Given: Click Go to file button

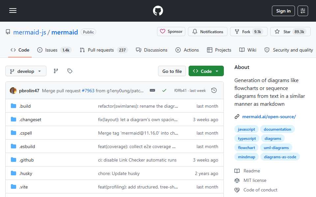Looking at the screenshot, I should [172, 71].
